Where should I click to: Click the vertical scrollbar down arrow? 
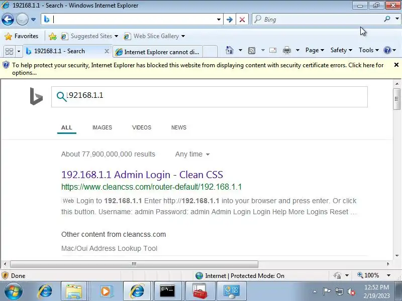(397, 255)
